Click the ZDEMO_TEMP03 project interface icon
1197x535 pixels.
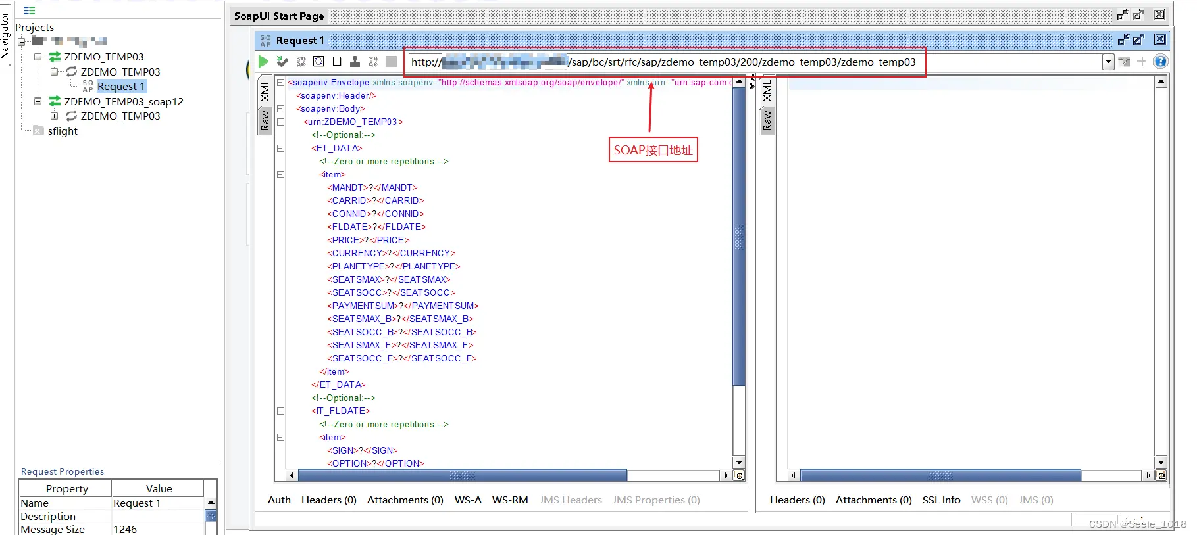coord(55,57)
